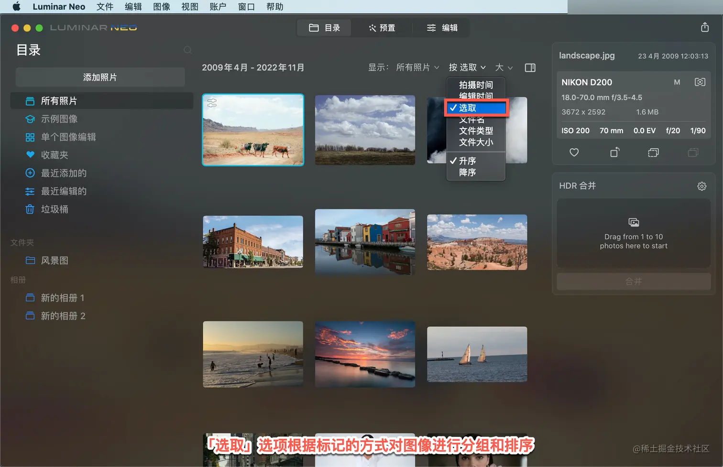Image resolution: width=723 pixels, height=467 pixels.
Task: Click the ISO 200 value
Action: (575, 130)
